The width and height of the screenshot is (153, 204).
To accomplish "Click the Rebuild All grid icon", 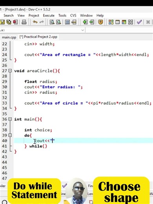I will [x=131, y=22].
